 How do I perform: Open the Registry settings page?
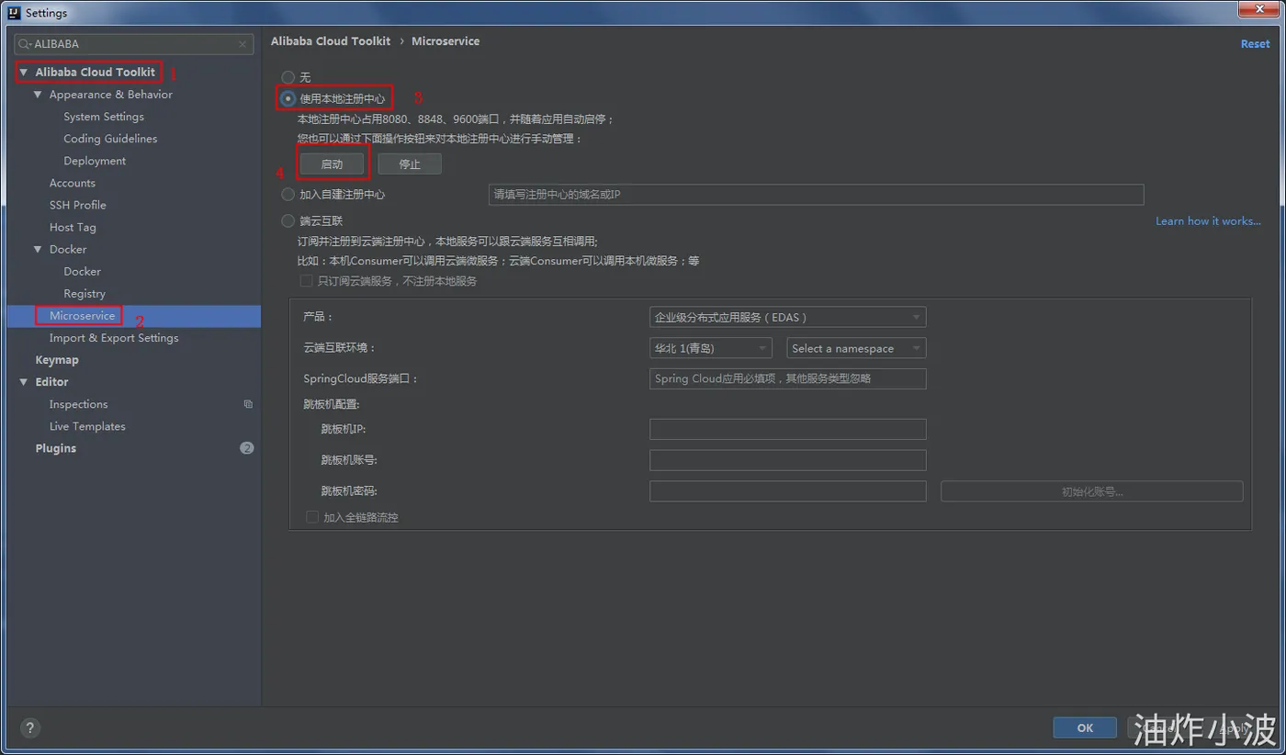(85, 293)
